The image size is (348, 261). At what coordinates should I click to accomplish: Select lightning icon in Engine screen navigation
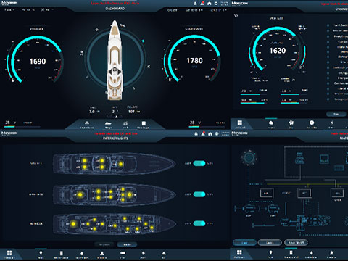click(x=332, y=123)
